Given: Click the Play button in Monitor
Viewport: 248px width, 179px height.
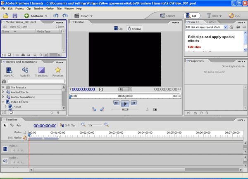Looking at the screenshot, I should click(x=125, y=104).
